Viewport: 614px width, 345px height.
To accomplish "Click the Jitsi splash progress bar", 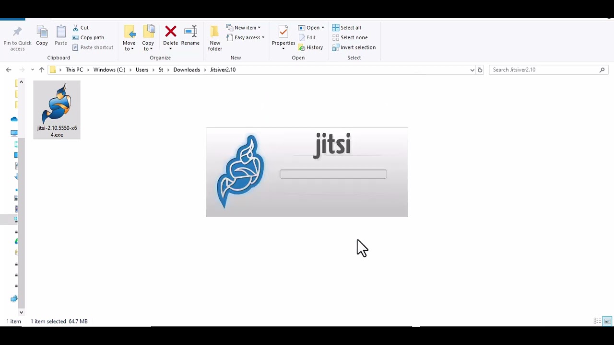I will pos(333,174).
